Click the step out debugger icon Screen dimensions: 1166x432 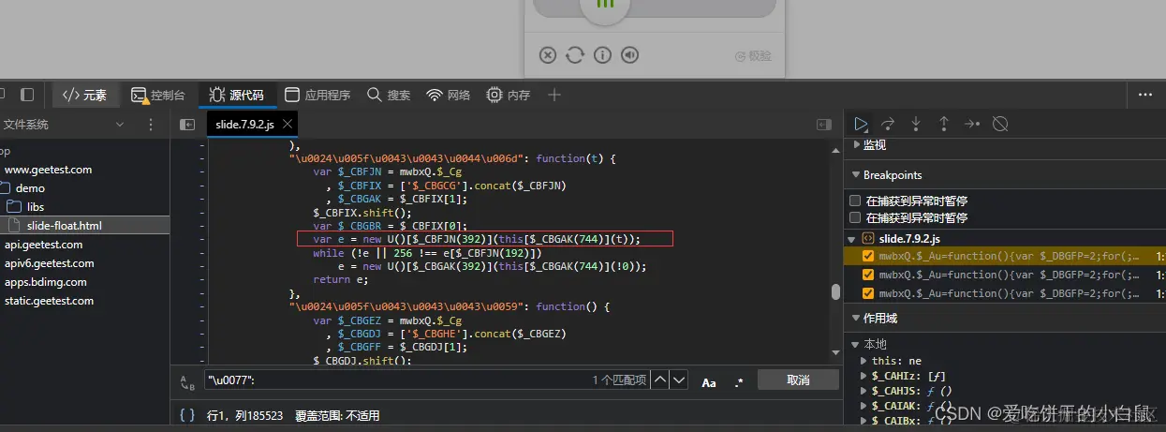944,124
